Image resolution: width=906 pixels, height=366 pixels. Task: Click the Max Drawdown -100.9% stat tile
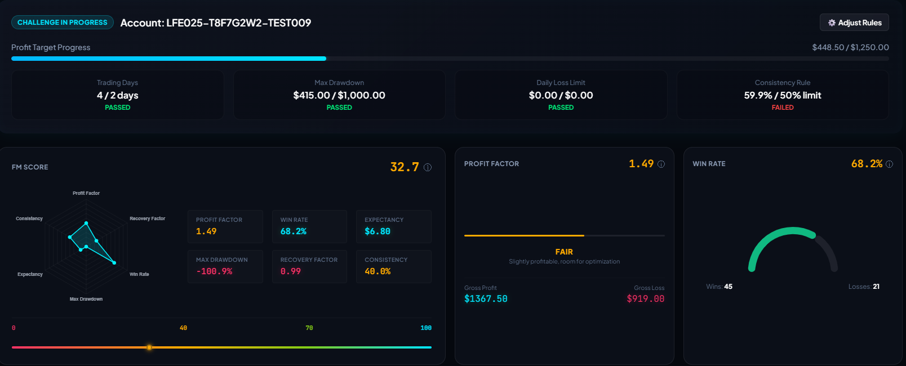[x=225, y=266]
